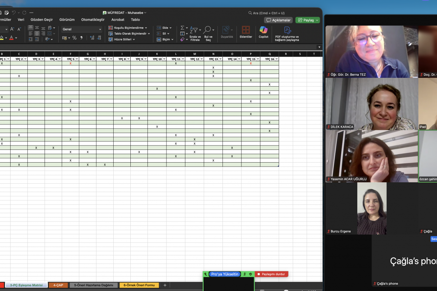The image size is (437, 291).
Task: Toggle middle vertical alignment
Action: pos(37,28)
